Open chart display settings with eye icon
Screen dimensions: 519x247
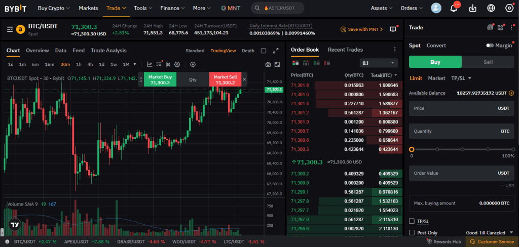click(x=159, y=64)
